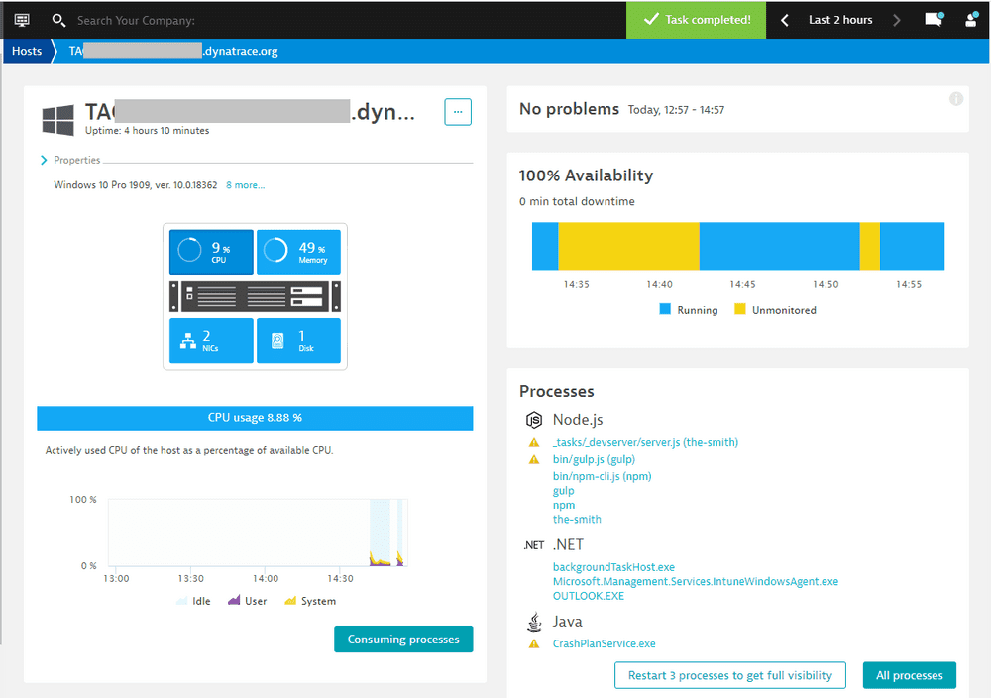The width and height of the screenshot is (991, 698).
Task: Toggle the User series legend item
Action: click(247, 601)
